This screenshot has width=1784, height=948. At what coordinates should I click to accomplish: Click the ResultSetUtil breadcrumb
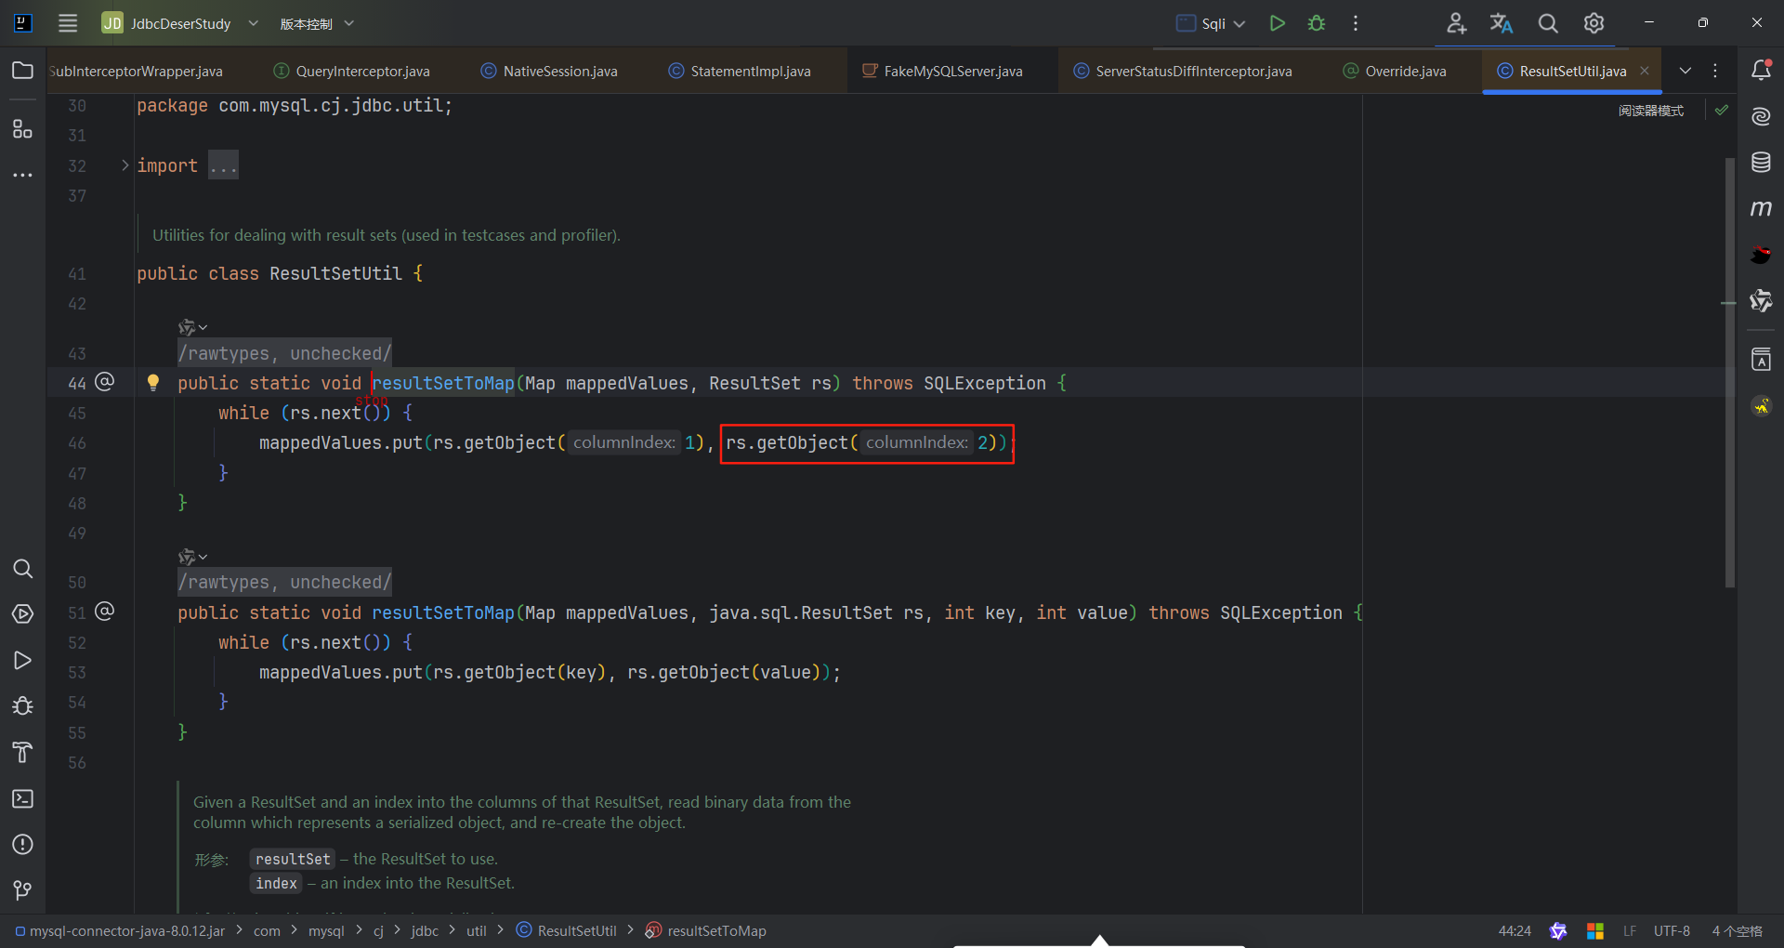[566, 930]
